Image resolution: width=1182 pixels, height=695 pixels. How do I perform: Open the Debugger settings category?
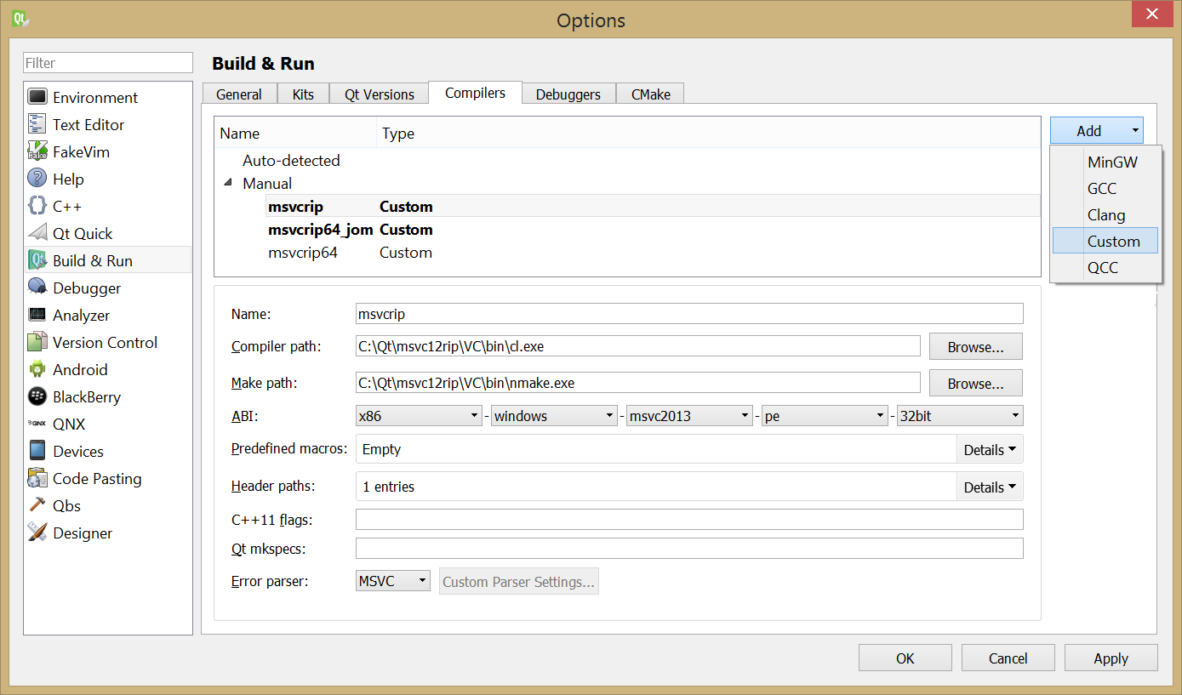pos(107,288)
